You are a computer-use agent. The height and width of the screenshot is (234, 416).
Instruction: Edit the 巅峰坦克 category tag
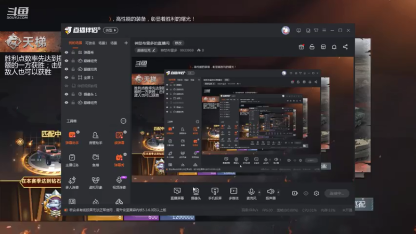click(x=146, y=50)
